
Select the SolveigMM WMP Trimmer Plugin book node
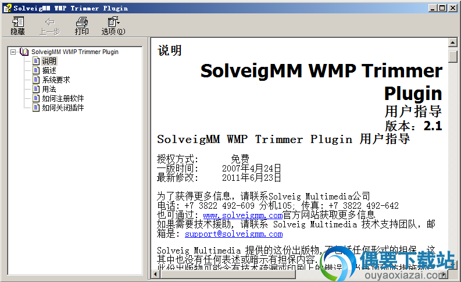click(x=74, y=52)
